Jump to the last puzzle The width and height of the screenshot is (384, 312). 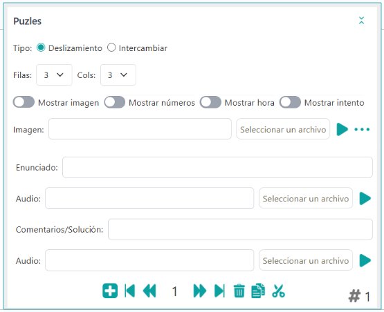(219, 291)
